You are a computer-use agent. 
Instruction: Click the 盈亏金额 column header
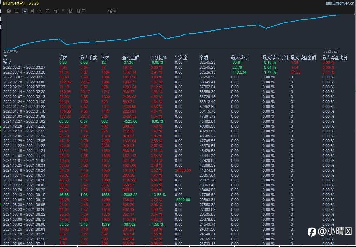[130, 57]
